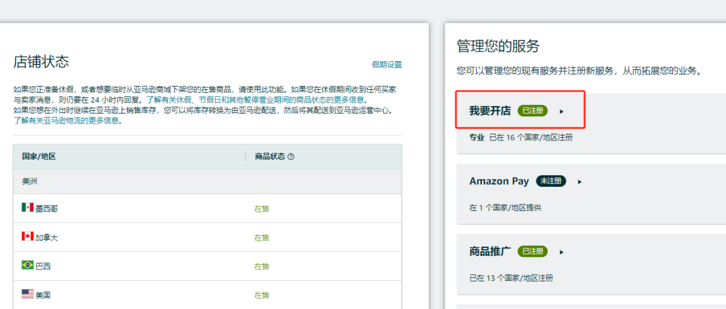Click 在售 status for 巴西

tap(261, 267)
